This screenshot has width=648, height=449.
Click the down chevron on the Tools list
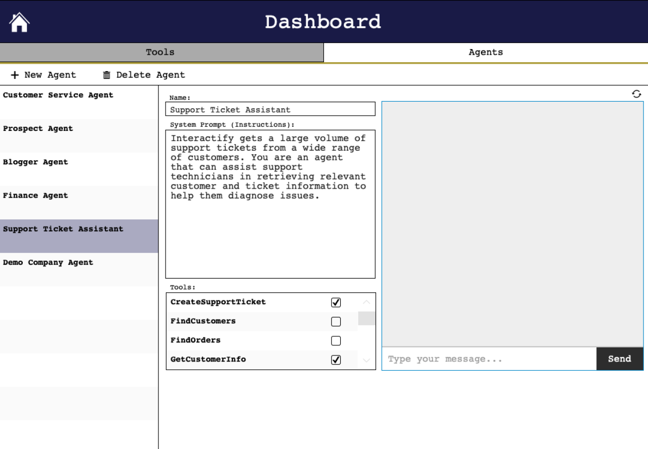coord(366,360)
